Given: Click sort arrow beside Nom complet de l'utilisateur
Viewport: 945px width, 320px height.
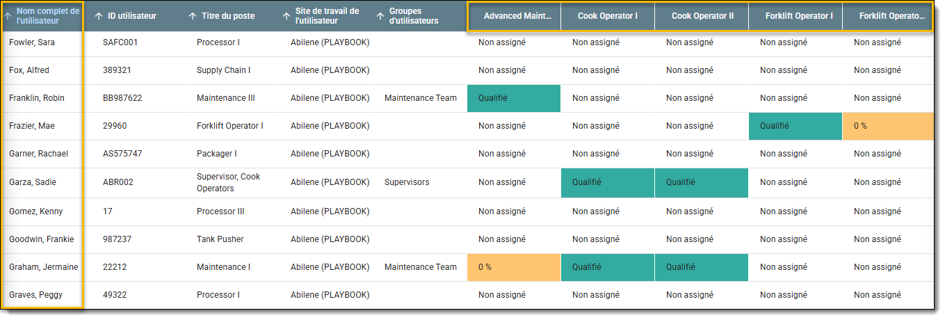Looking at the screenshot, I should click(x=8, y=16).
